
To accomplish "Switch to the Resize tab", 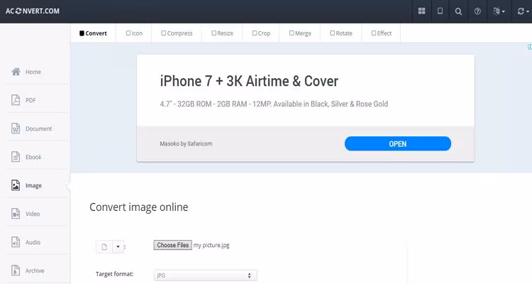I will point(222,33).
